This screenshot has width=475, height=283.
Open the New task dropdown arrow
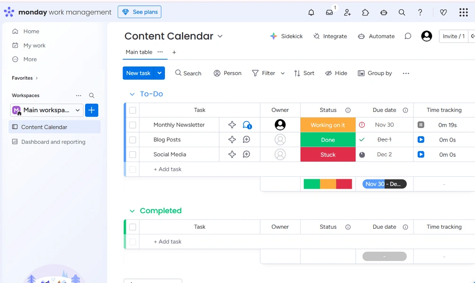click(x=159, y=73)
